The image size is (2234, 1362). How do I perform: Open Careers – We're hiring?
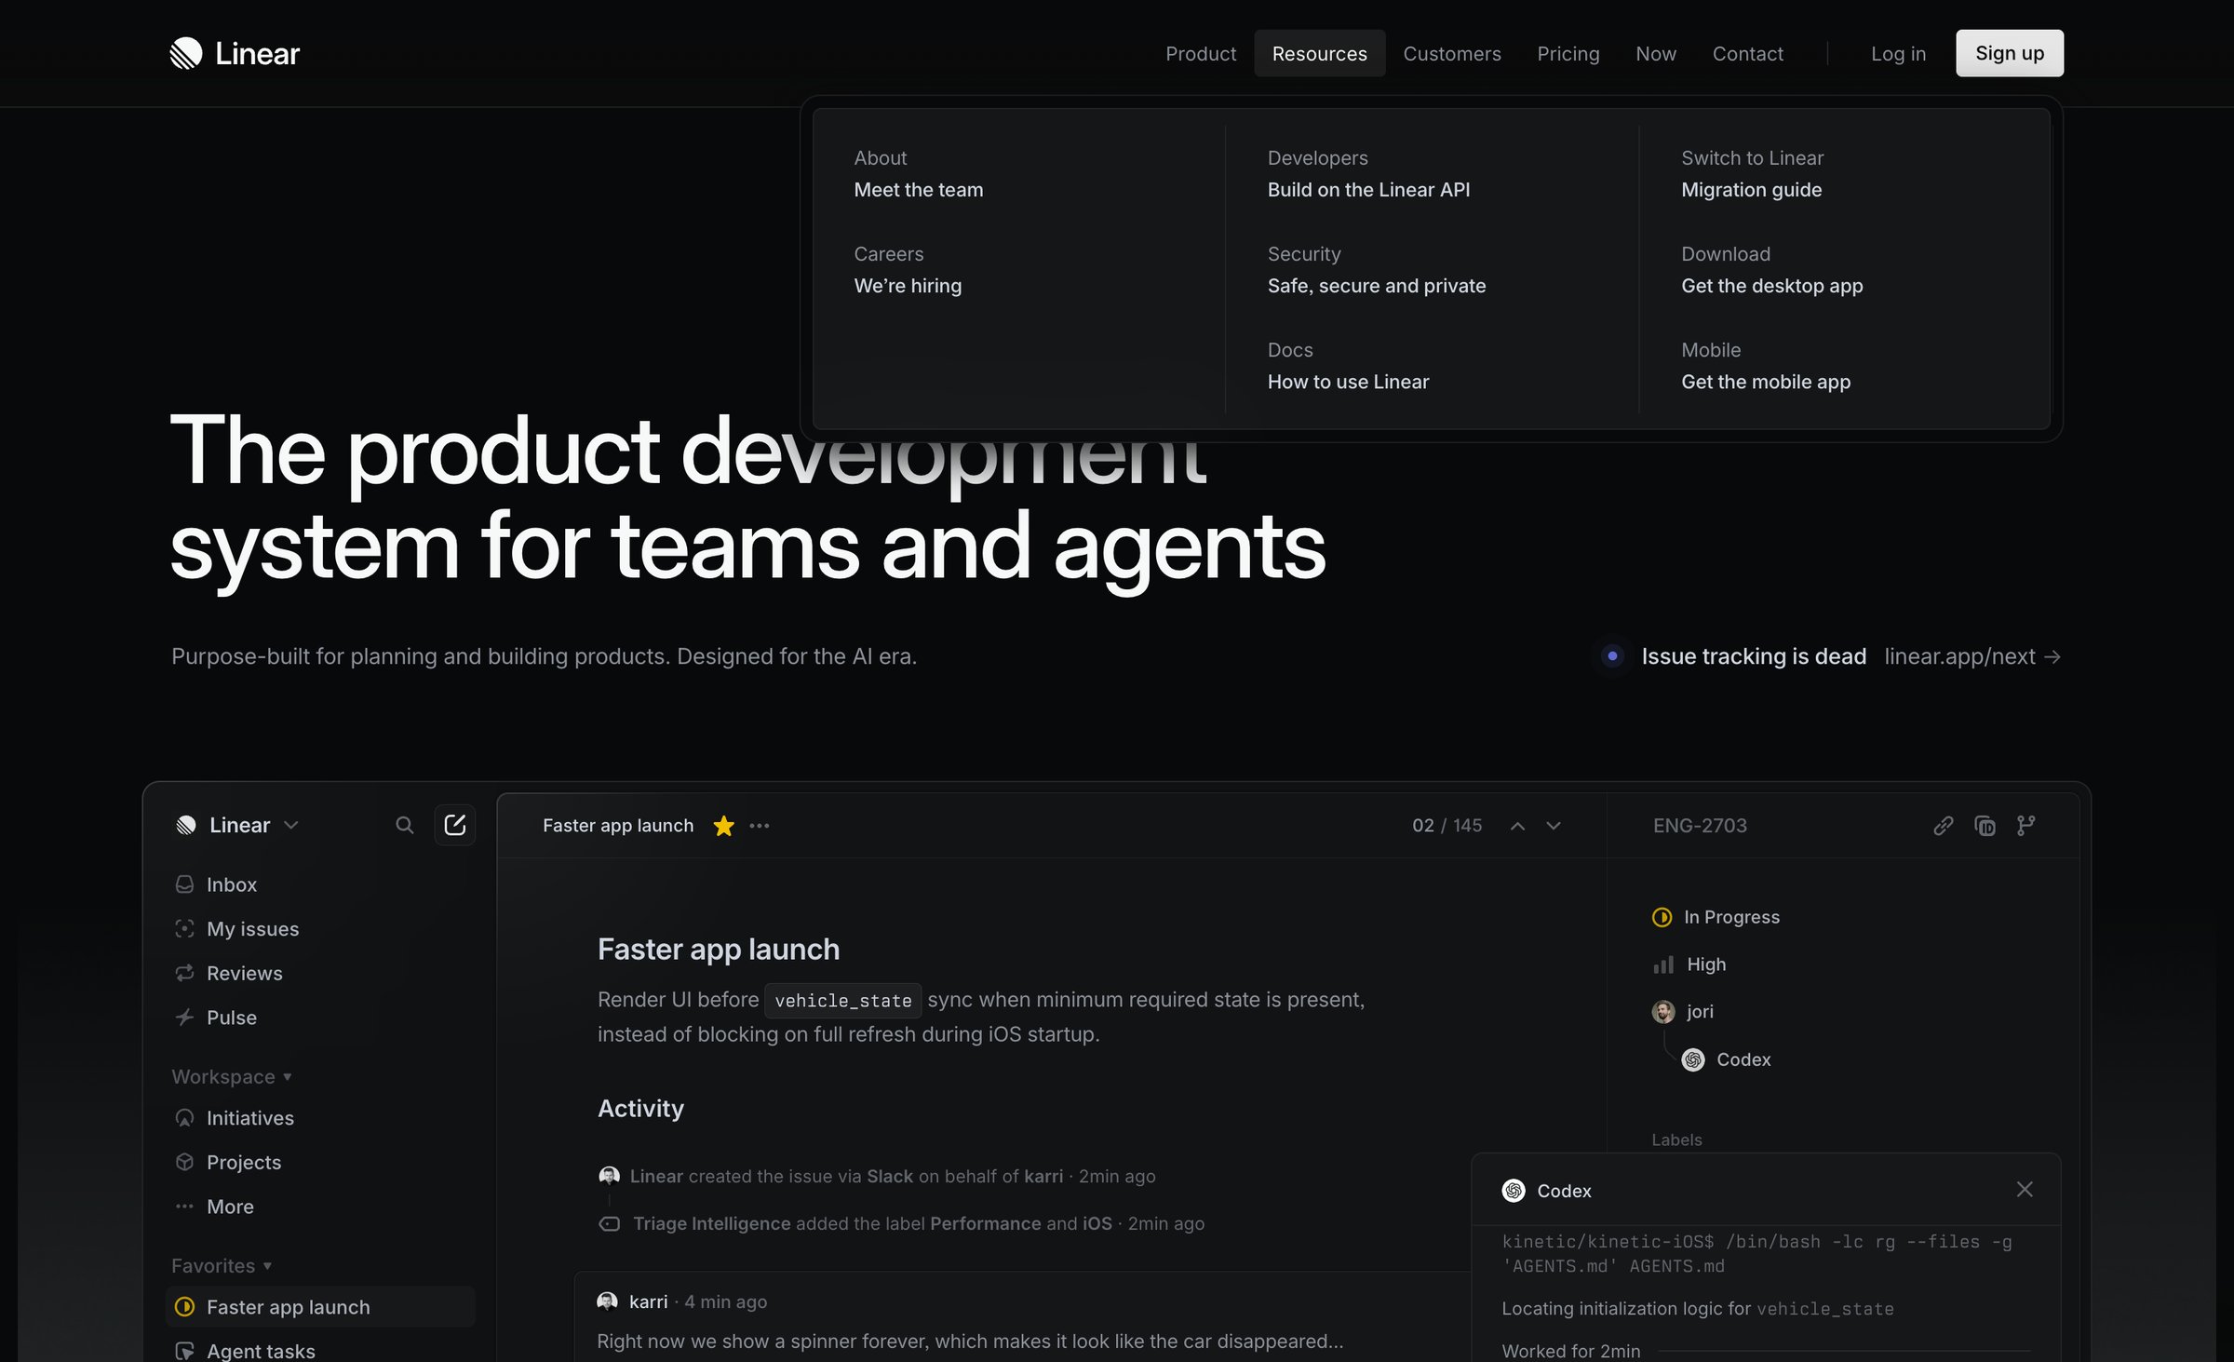(x=908, y=270)
